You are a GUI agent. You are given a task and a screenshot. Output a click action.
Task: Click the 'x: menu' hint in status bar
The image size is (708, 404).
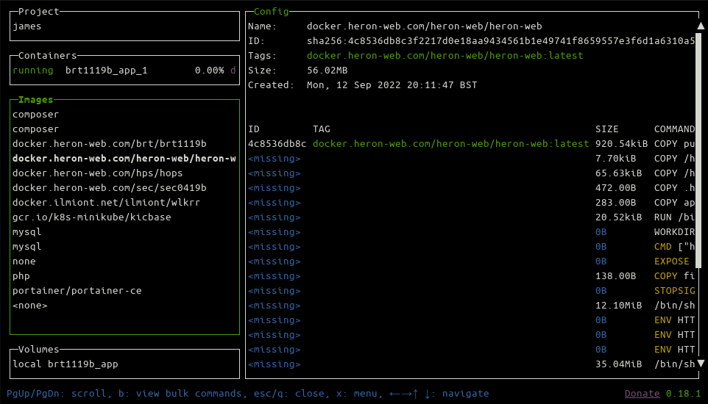[x=357, y=394]
